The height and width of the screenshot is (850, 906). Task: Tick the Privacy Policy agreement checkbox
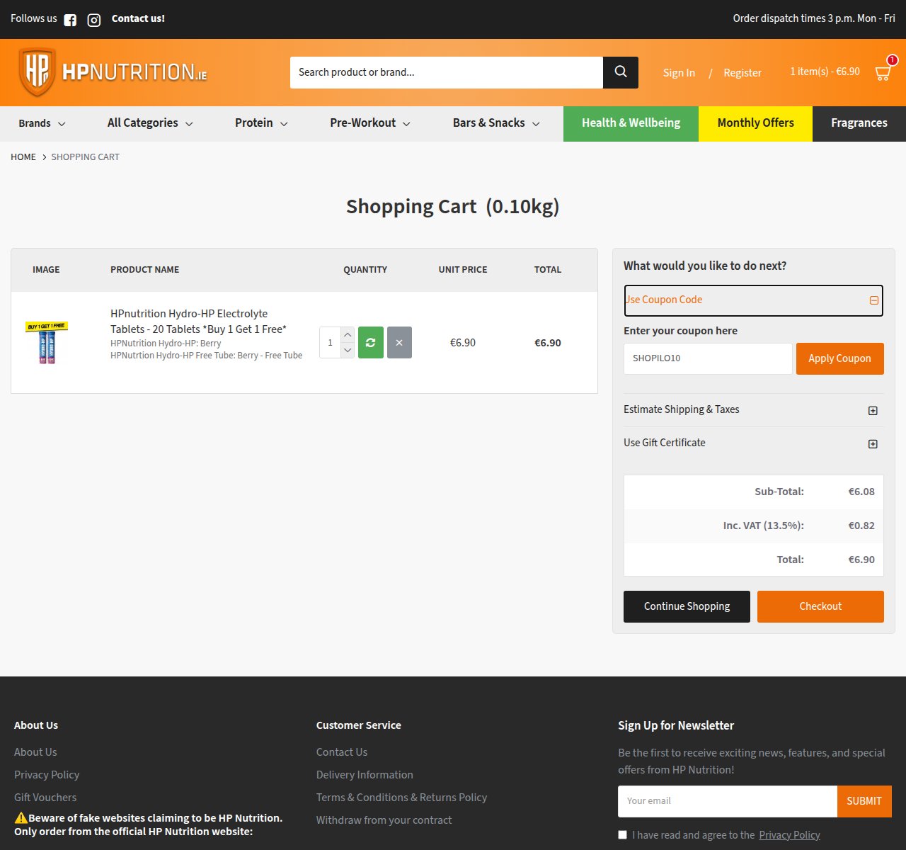(x=623, y=835)
